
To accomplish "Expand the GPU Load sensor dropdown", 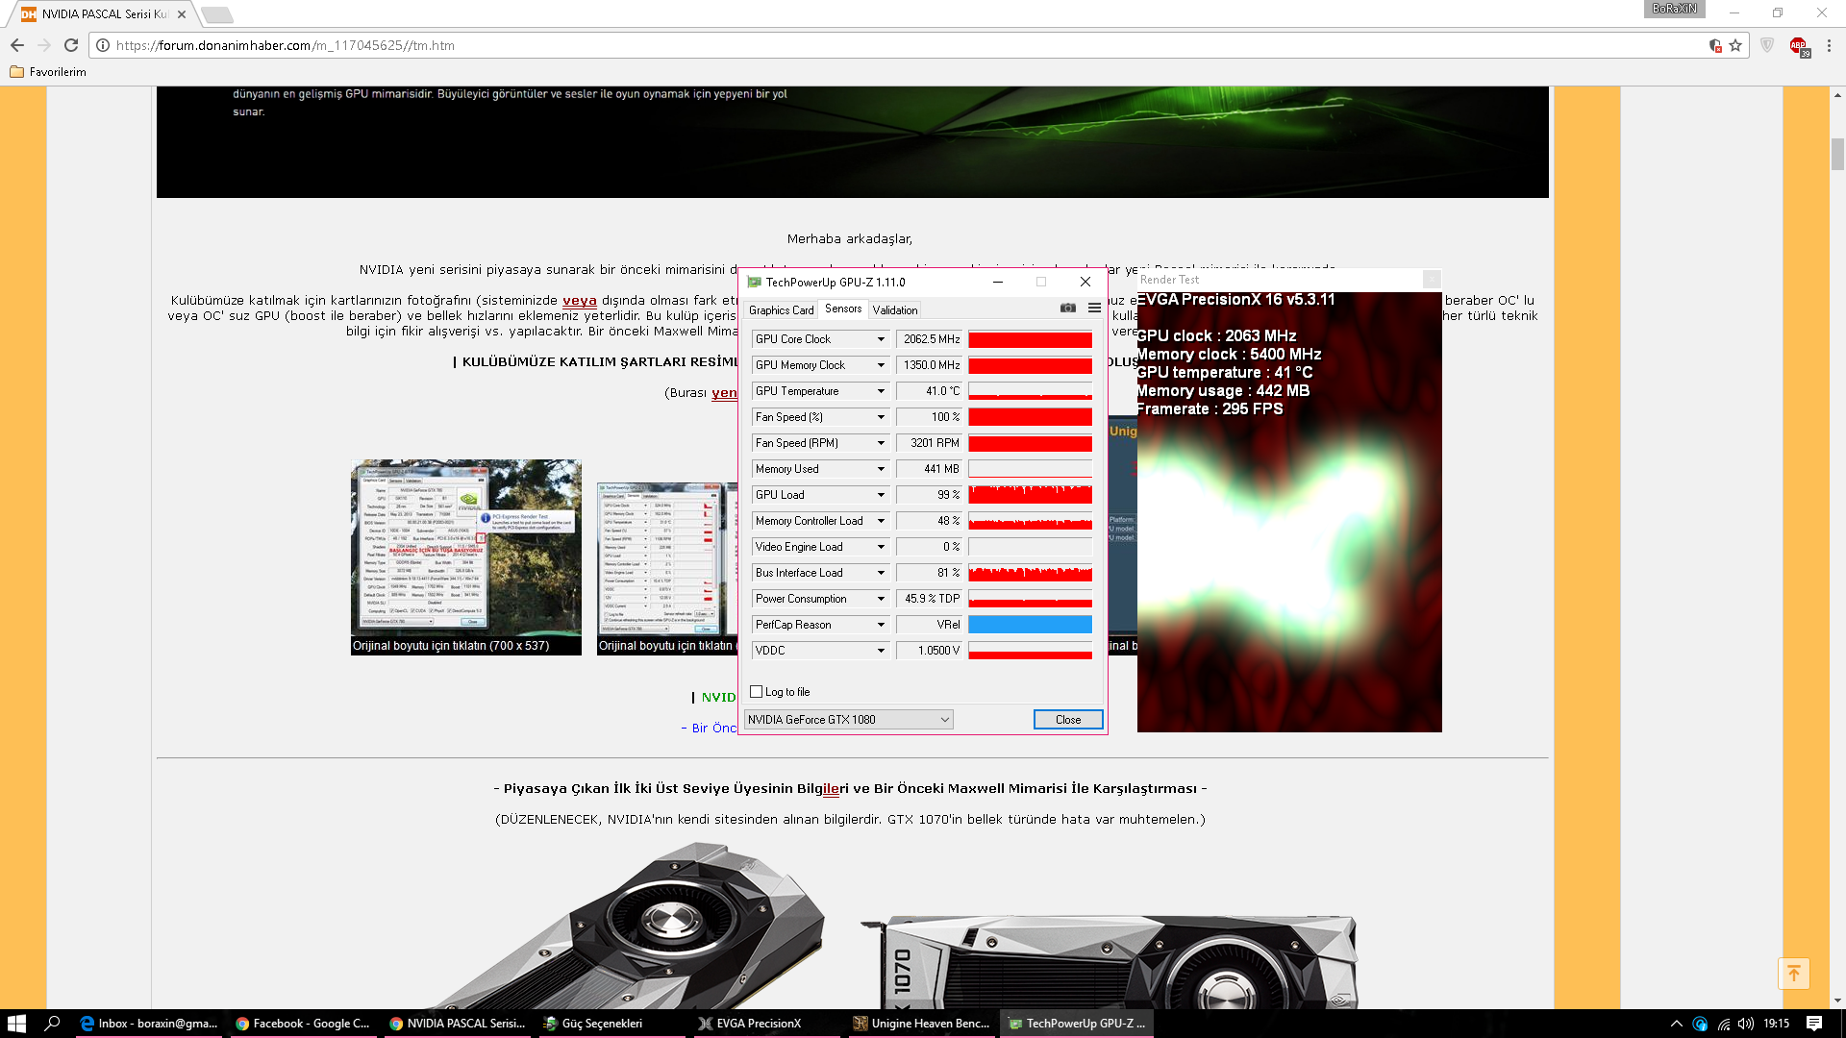I will (x=881, y=495).
